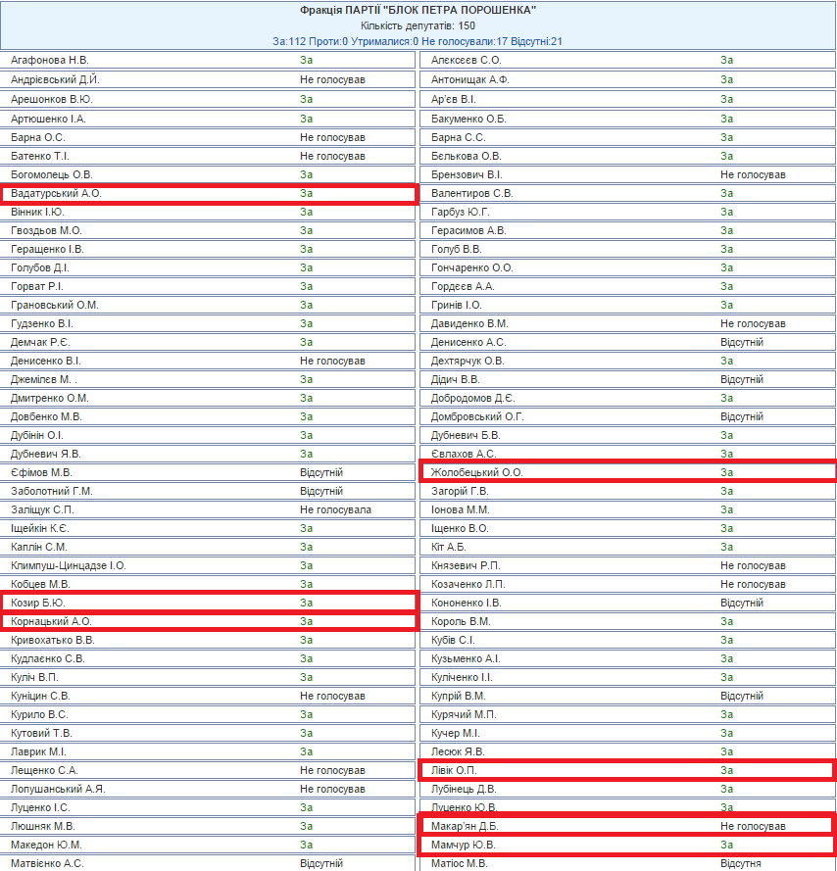837x871 pixels.
Task: Click "Не голосувала" status for Заліщук С.П.
Action: [x=335, y=509]
